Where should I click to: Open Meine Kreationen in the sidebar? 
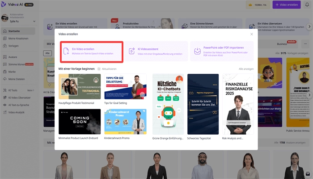[18, 38]
